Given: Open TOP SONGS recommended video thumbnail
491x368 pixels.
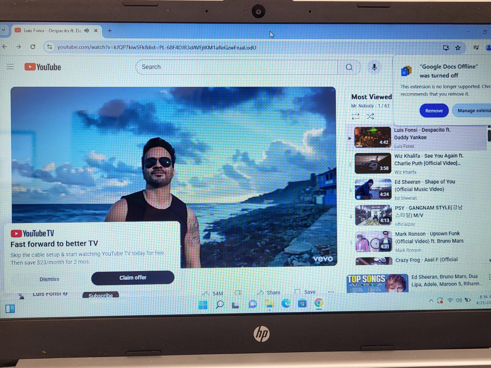Looking at the screenshot, I should click(377, 283).
